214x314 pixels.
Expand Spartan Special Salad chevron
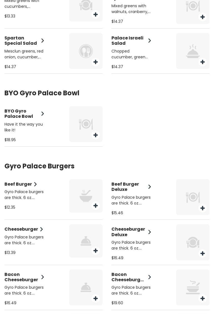pos(43,41)
